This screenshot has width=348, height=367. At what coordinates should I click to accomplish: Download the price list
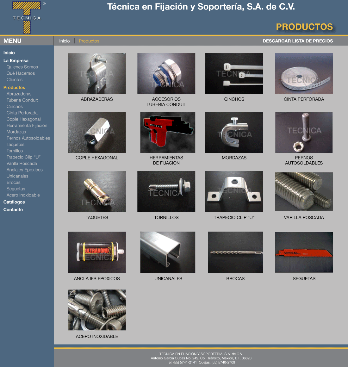coord(298,41)
